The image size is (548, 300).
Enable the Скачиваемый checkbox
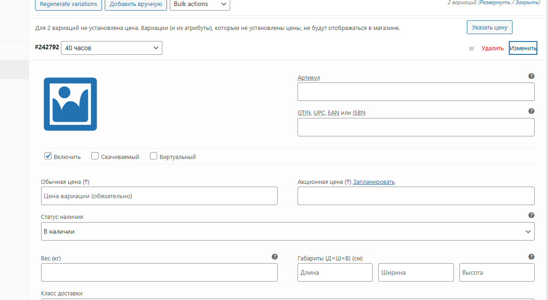click(95, 156)
